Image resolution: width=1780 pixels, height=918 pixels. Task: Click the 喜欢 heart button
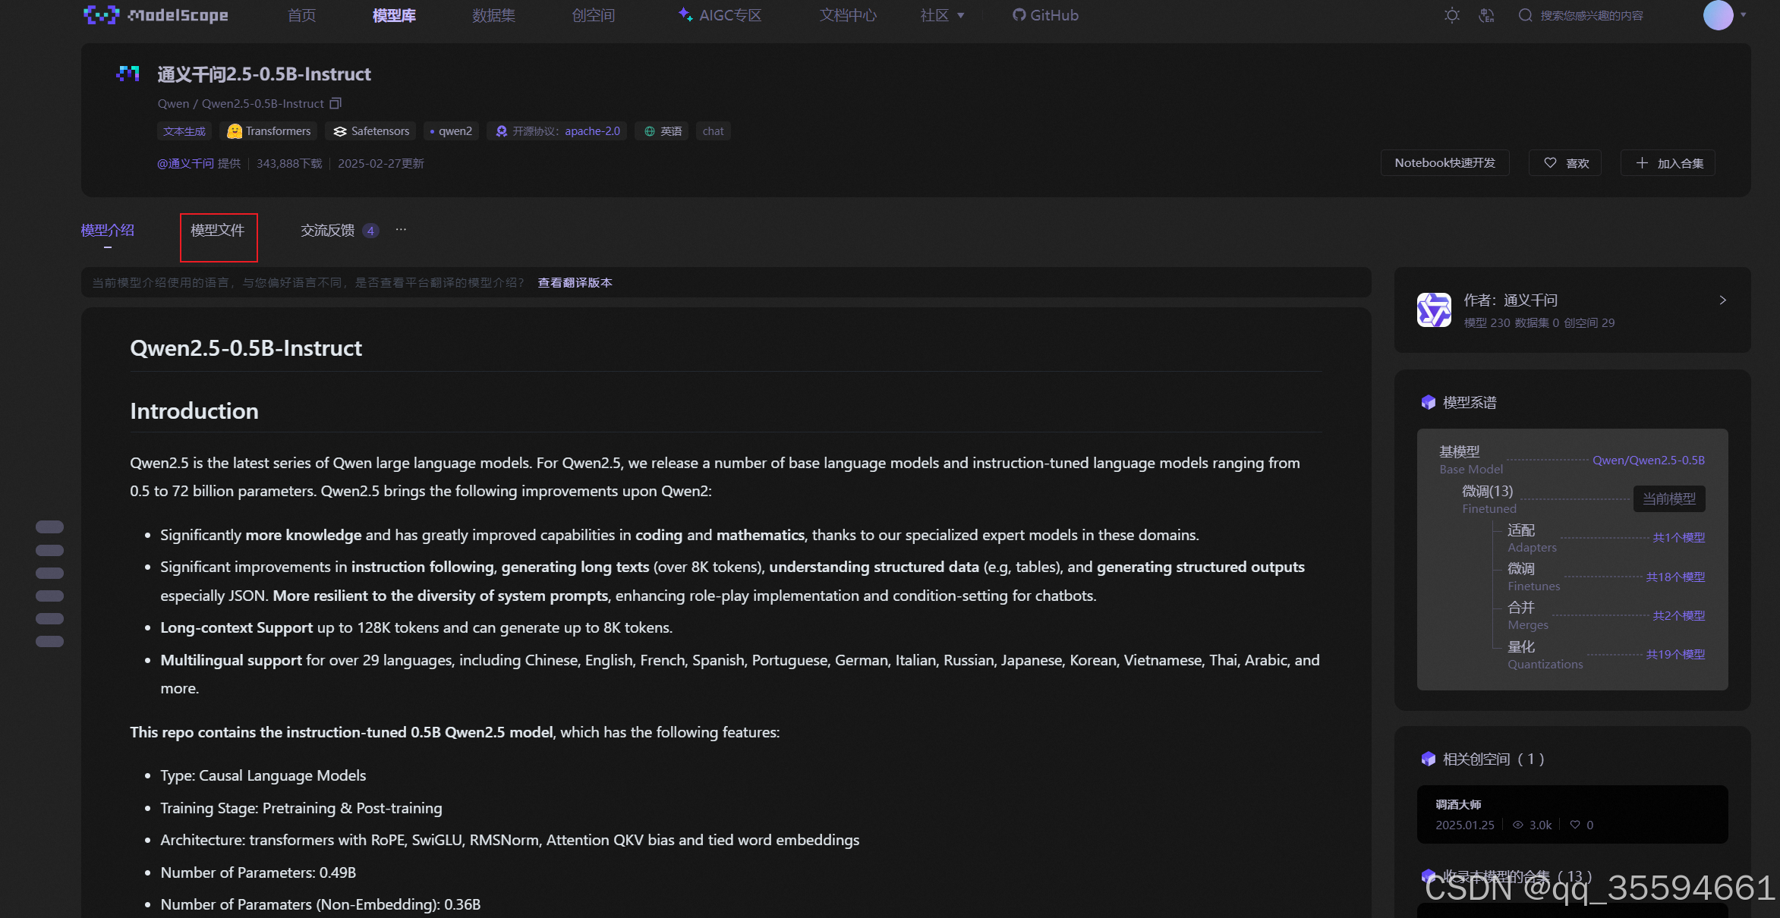(1565, 163)
